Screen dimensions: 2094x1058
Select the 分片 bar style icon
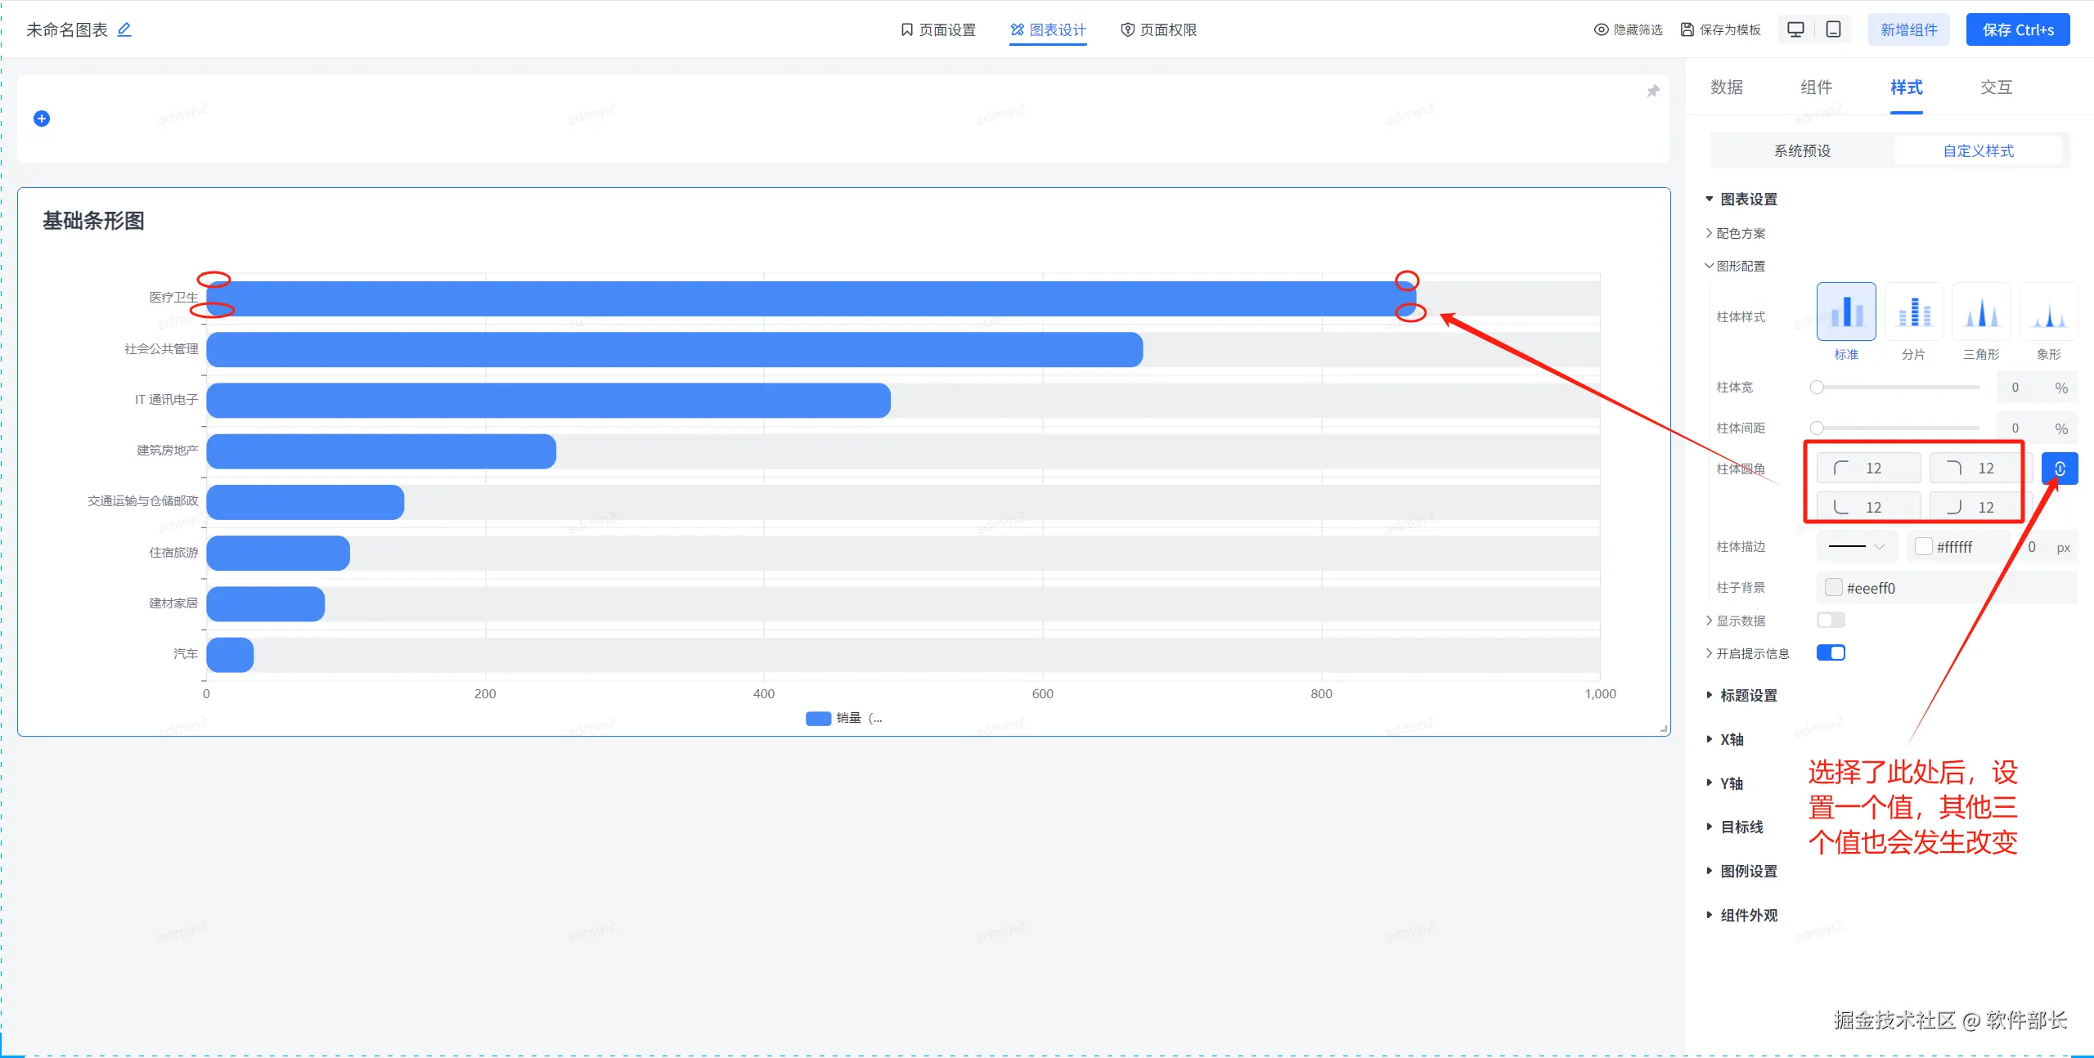point(1913,312)
